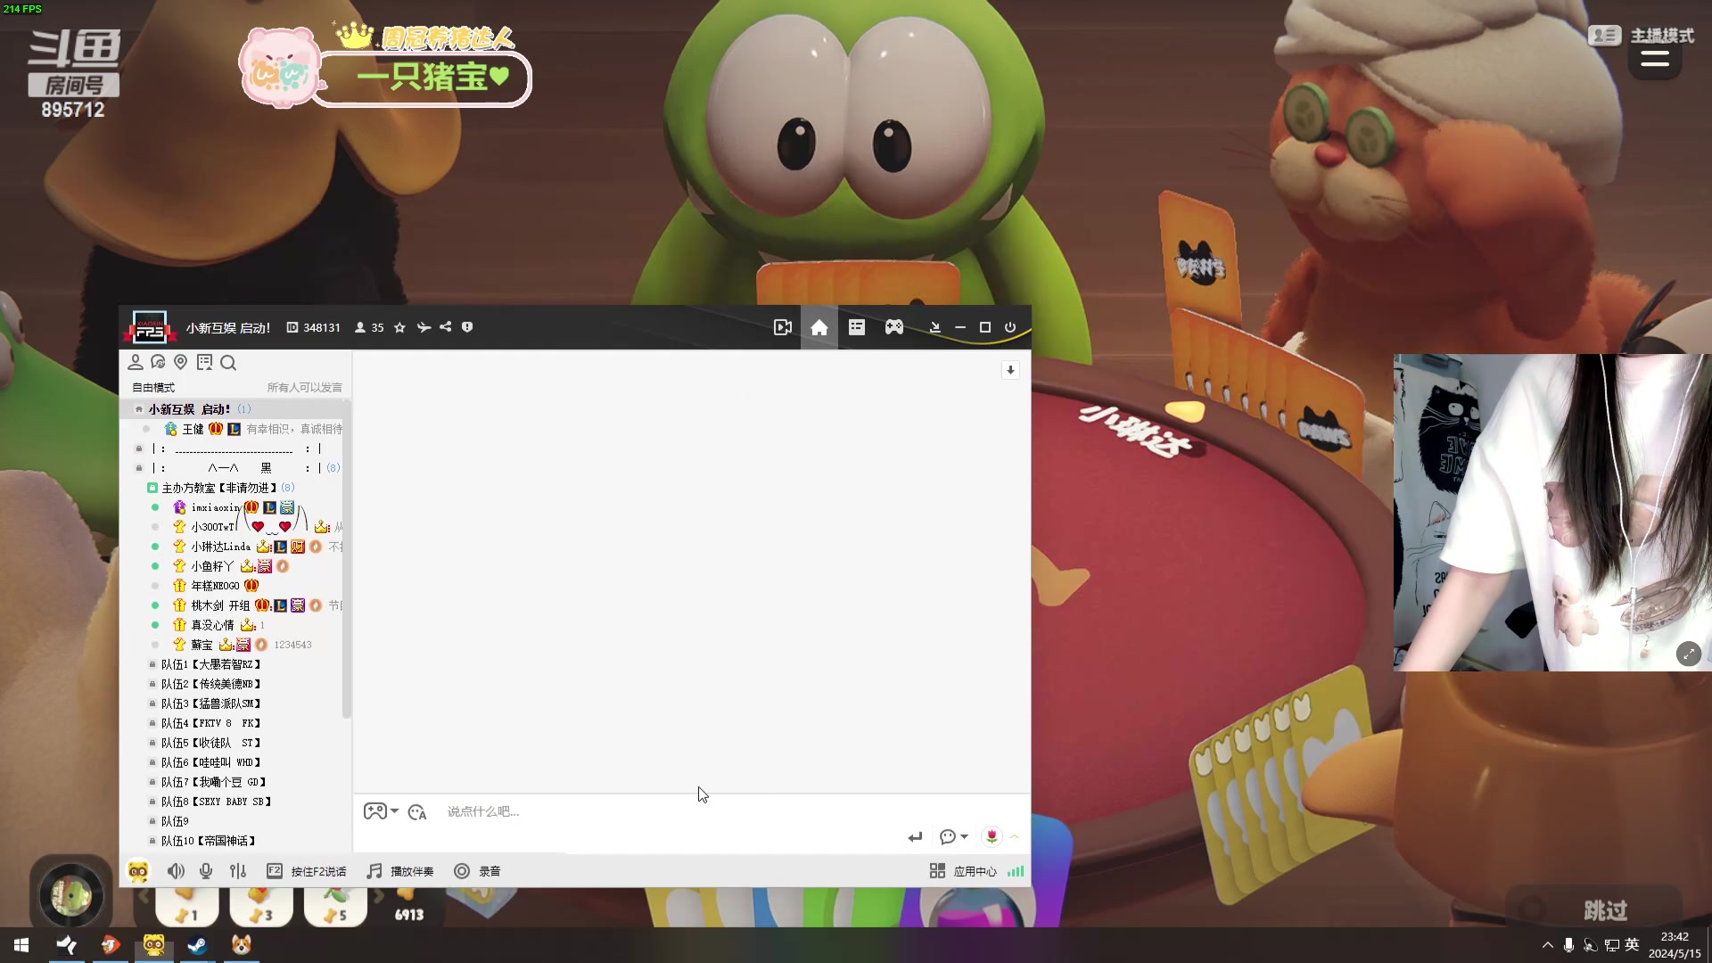Viewport: 1712px width, 963px height.
Task: Expand the game controller dropdown in chat
Action: (394, 811)
